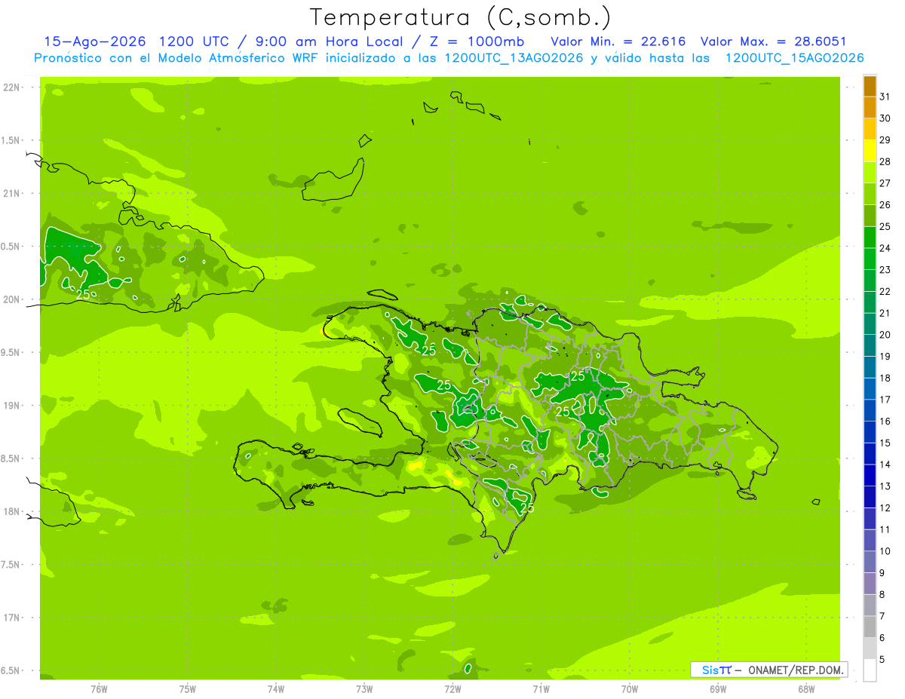Pick the purple swatch between 9 and 10
This screenshot has height=699, width=905.
pos(870,562)
